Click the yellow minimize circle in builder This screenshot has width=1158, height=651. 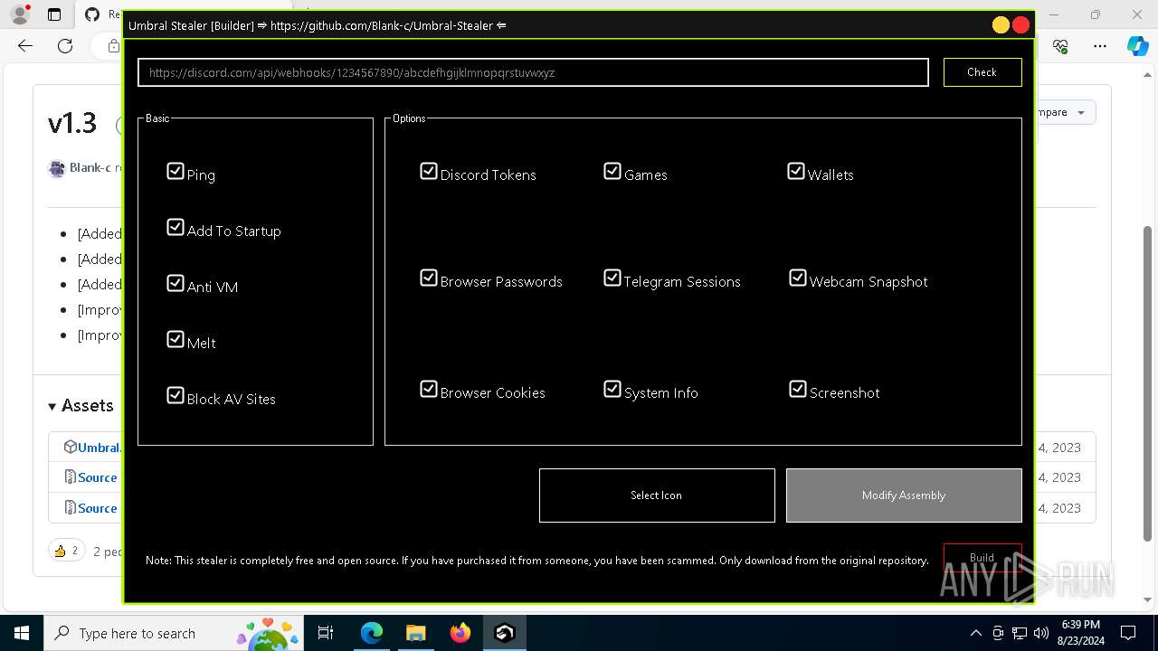(1001, 25)
